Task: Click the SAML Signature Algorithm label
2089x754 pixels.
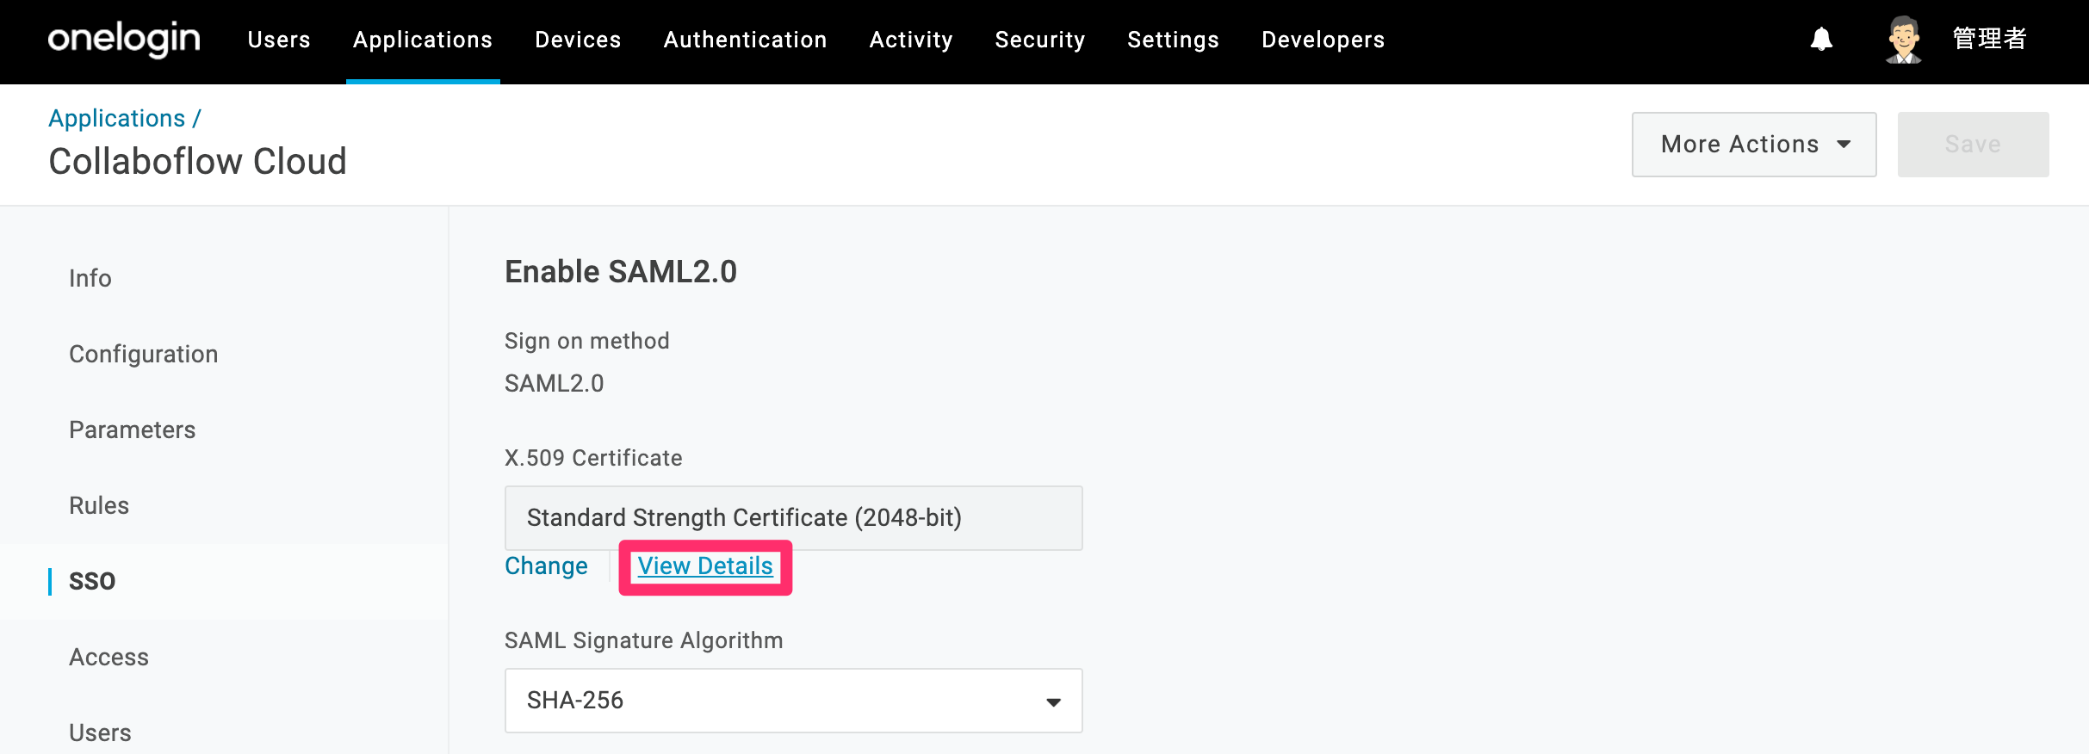Action: [644, 640]
